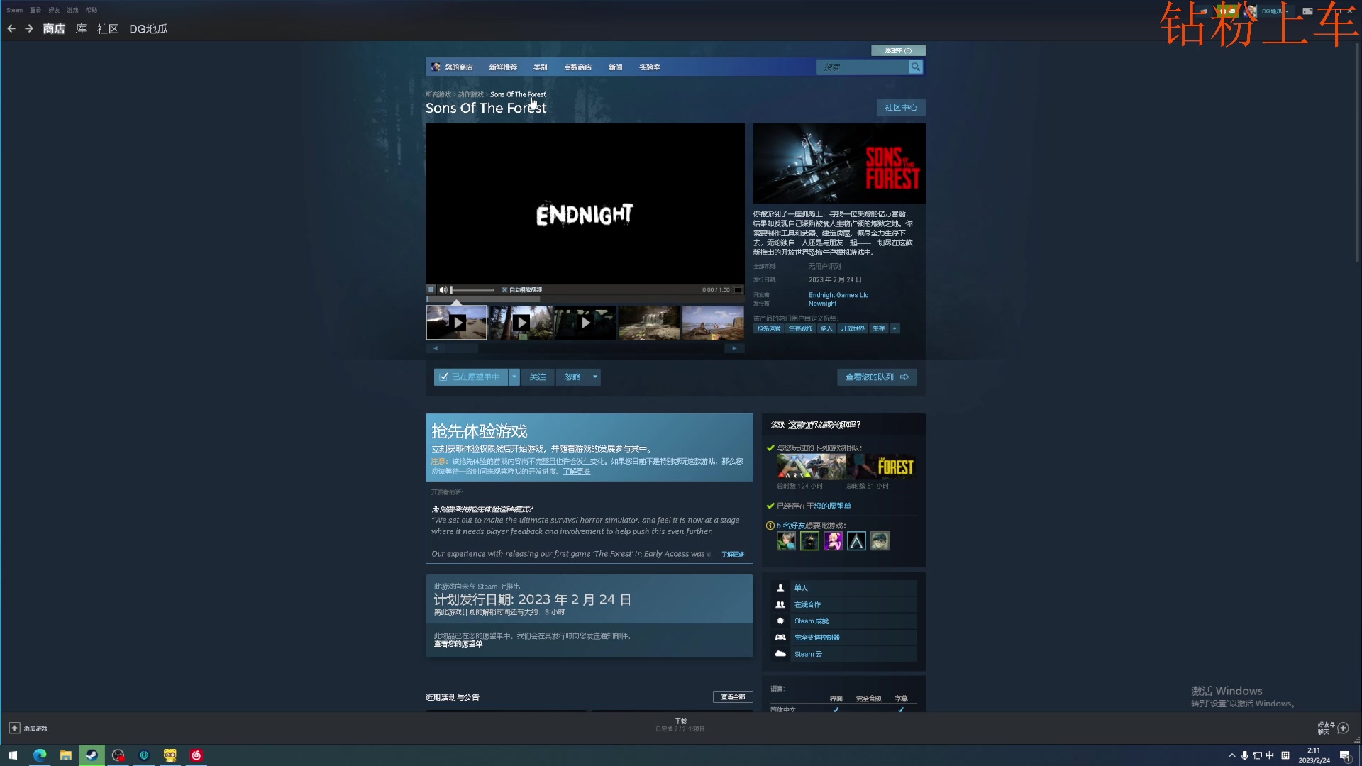
Task: Open The Forest similar game thumbnail
Action: [x=880, y=467]
